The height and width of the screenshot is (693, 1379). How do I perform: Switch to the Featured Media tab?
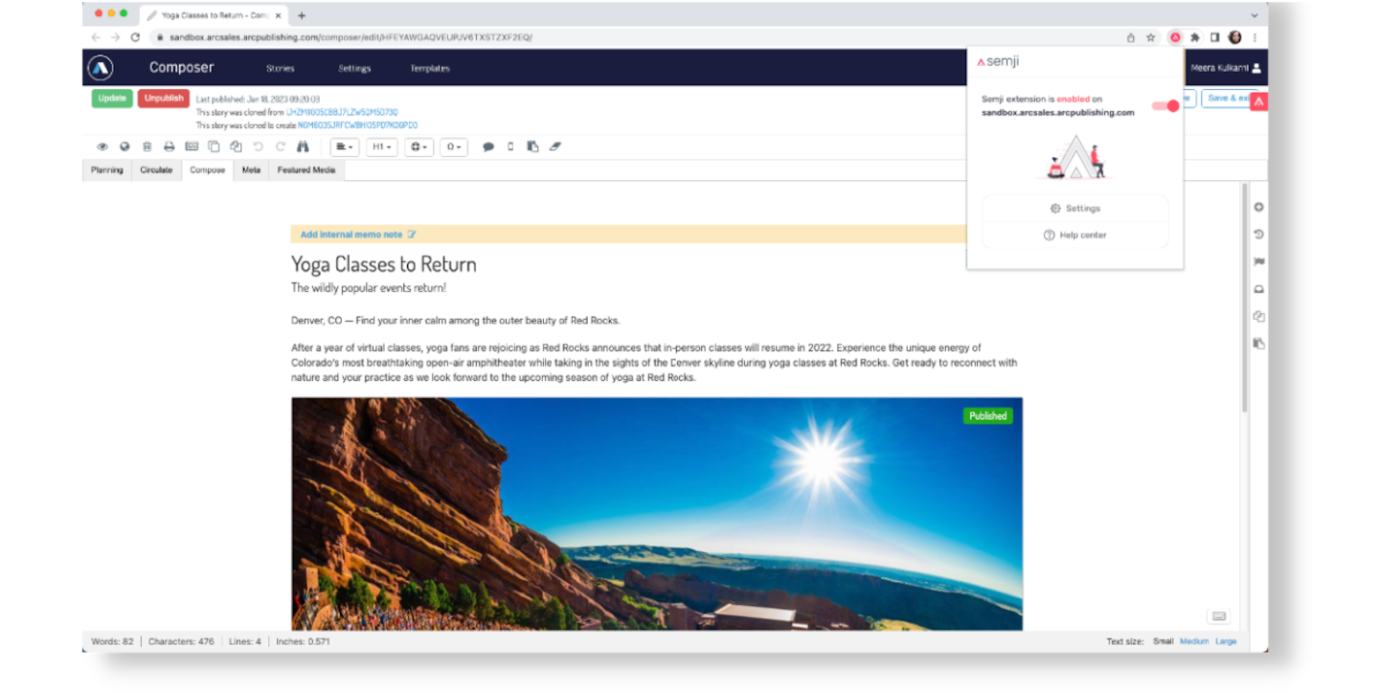point(306,170)
